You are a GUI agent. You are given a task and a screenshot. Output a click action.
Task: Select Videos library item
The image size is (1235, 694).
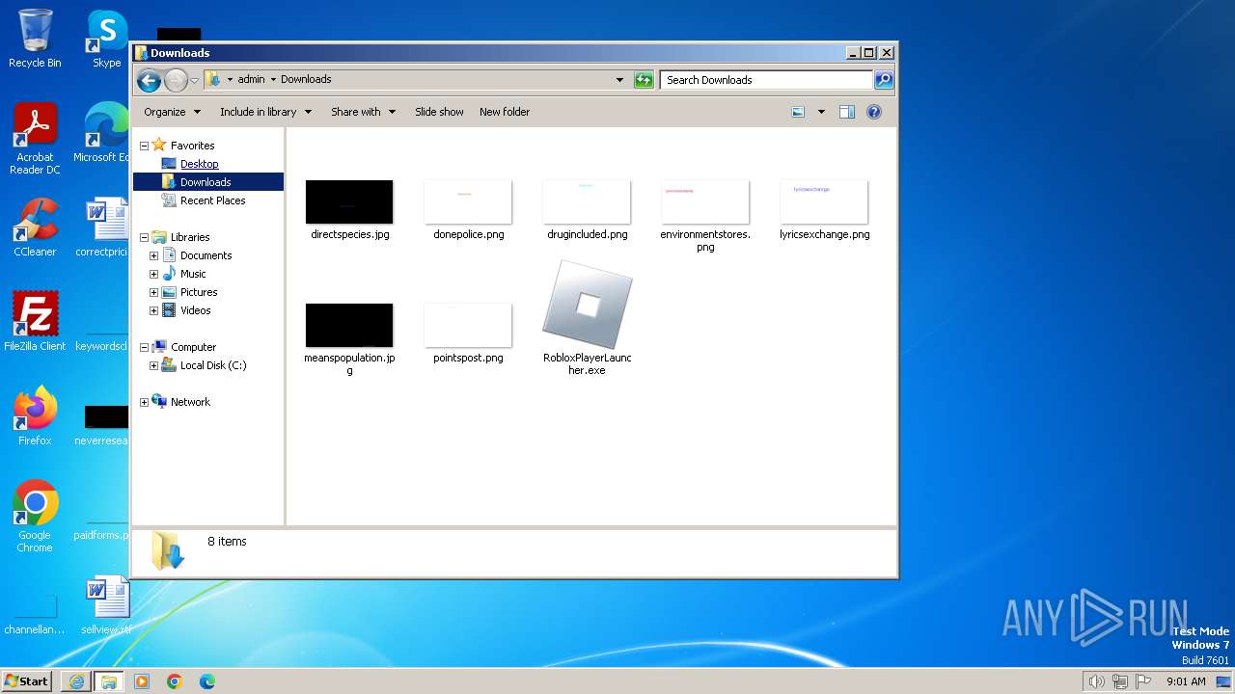[x=195, y=310]
